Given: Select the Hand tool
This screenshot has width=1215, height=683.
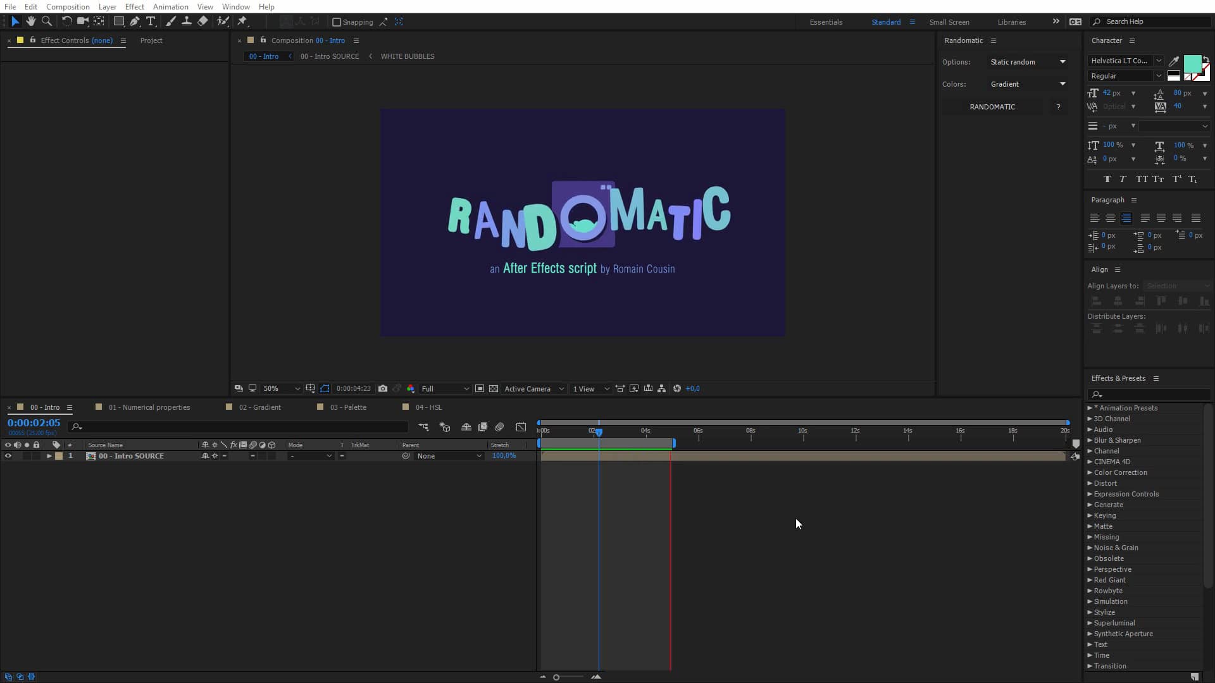Looking at the screenshot, I should [31, 21].
